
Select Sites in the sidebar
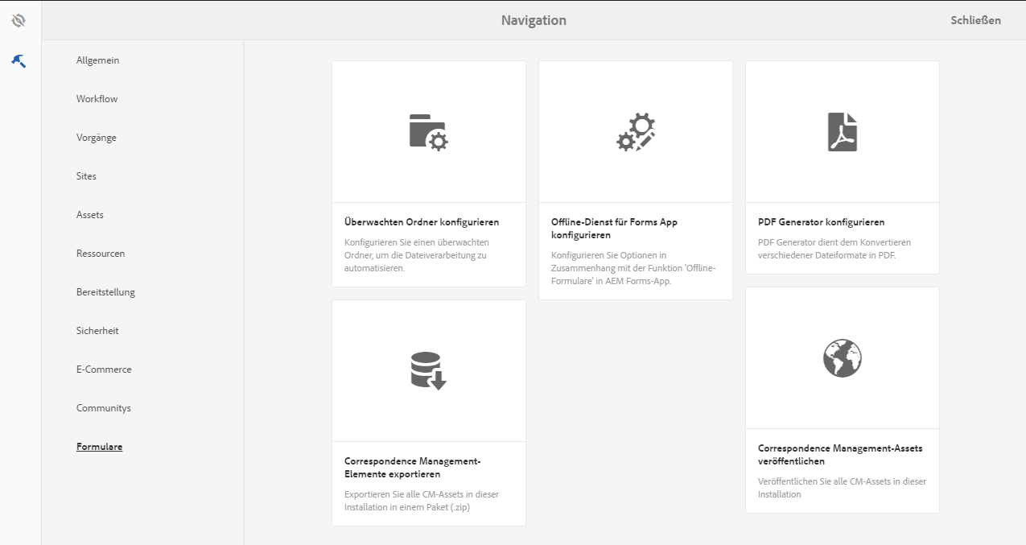86,176
